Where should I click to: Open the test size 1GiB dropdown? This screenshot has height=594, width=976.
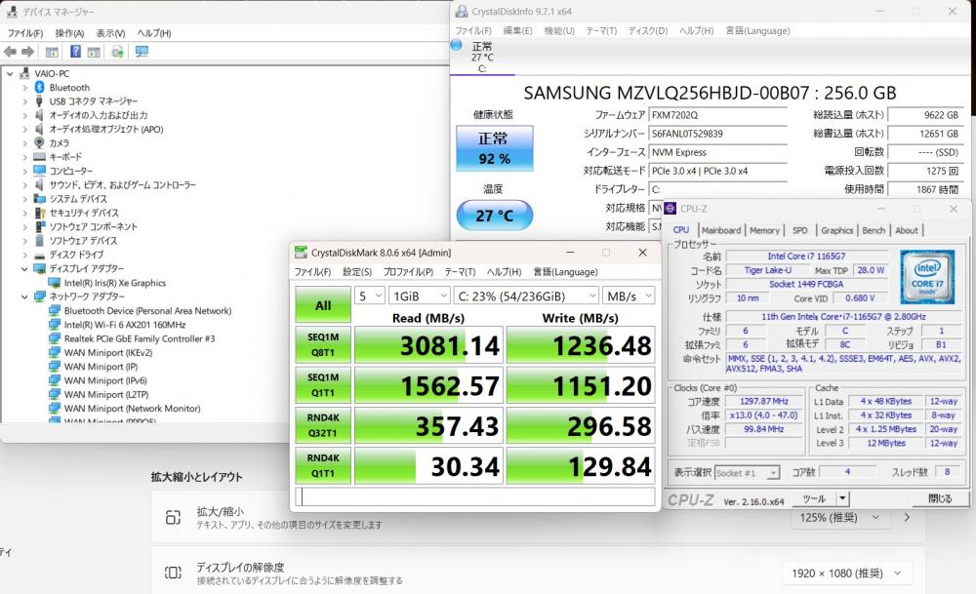click(x=419, y=295)
